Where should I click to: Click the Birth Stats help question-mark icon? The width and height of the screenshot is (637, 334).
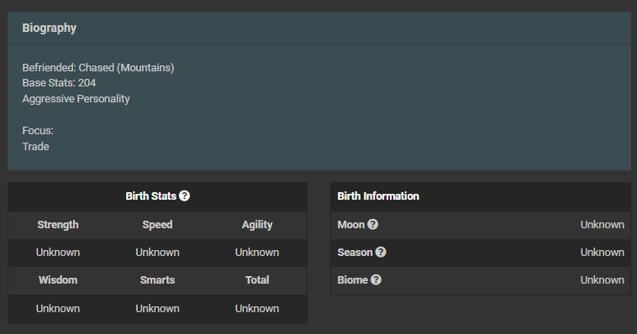[184, 196]
